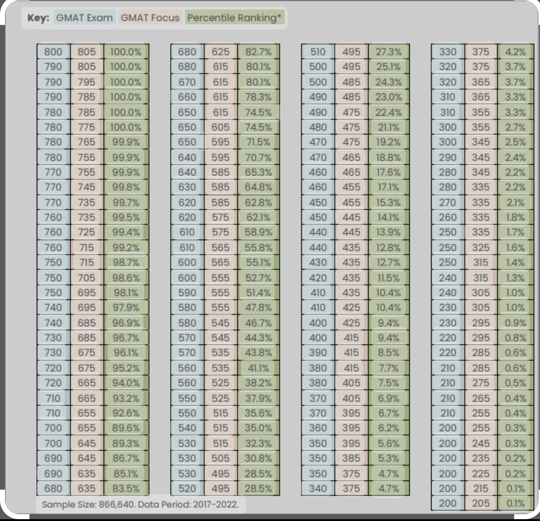Select the GMAT Exam score 520 cell
This screenshot has width=540, height=521.
click(187, 488)
